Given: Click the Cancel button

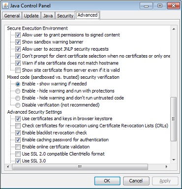Looking at the screenshot, I should 136,181.
